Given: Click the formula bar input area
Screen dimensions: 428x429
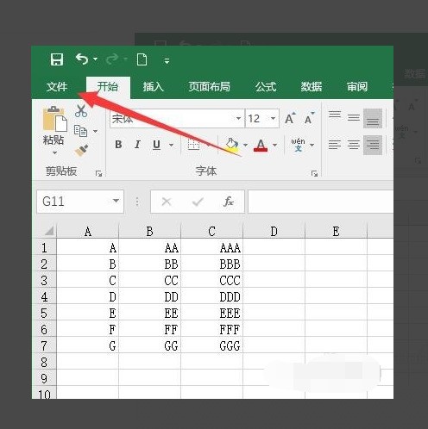Looking at the screenshot, I should pyautogui.click(x=321, y=202).
